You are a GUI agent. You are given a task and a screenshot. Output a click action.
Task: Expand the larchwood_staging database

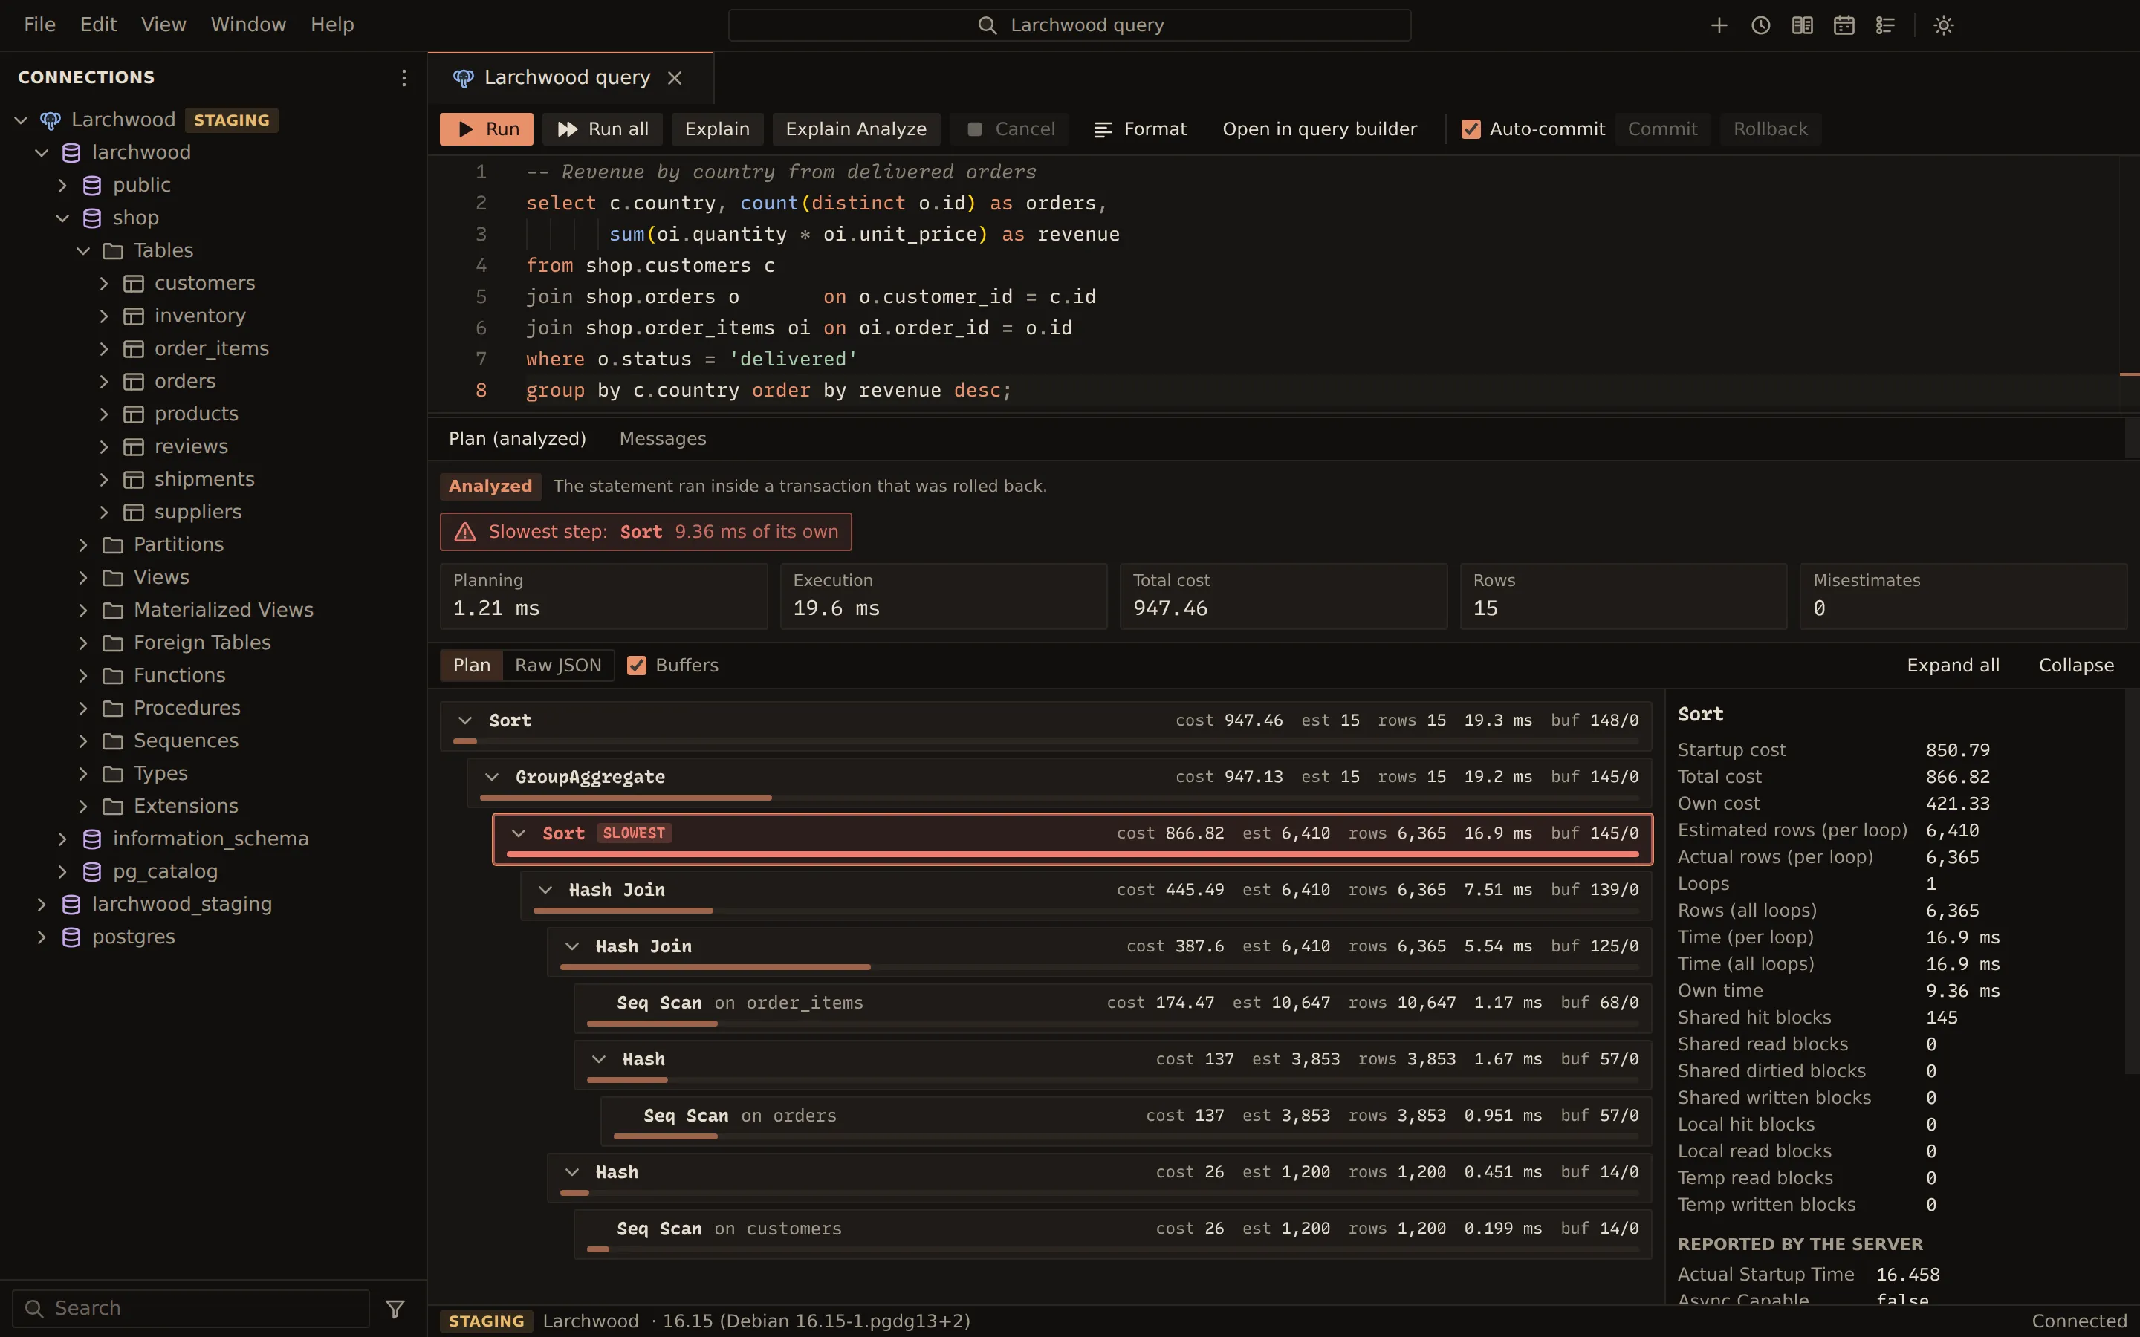click(x=42, y=904)
